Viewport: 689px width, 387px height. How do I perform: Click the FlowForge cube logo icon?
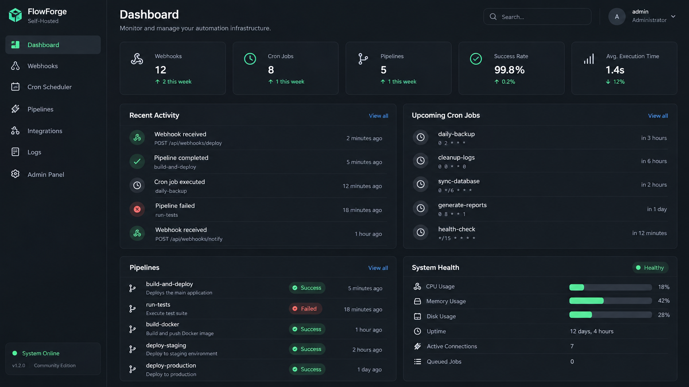(x=15, y=15)
